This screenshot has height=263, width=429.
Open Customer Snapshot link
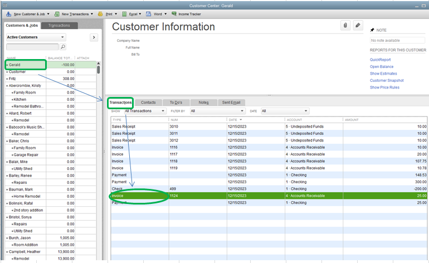(x=387, y=80)
